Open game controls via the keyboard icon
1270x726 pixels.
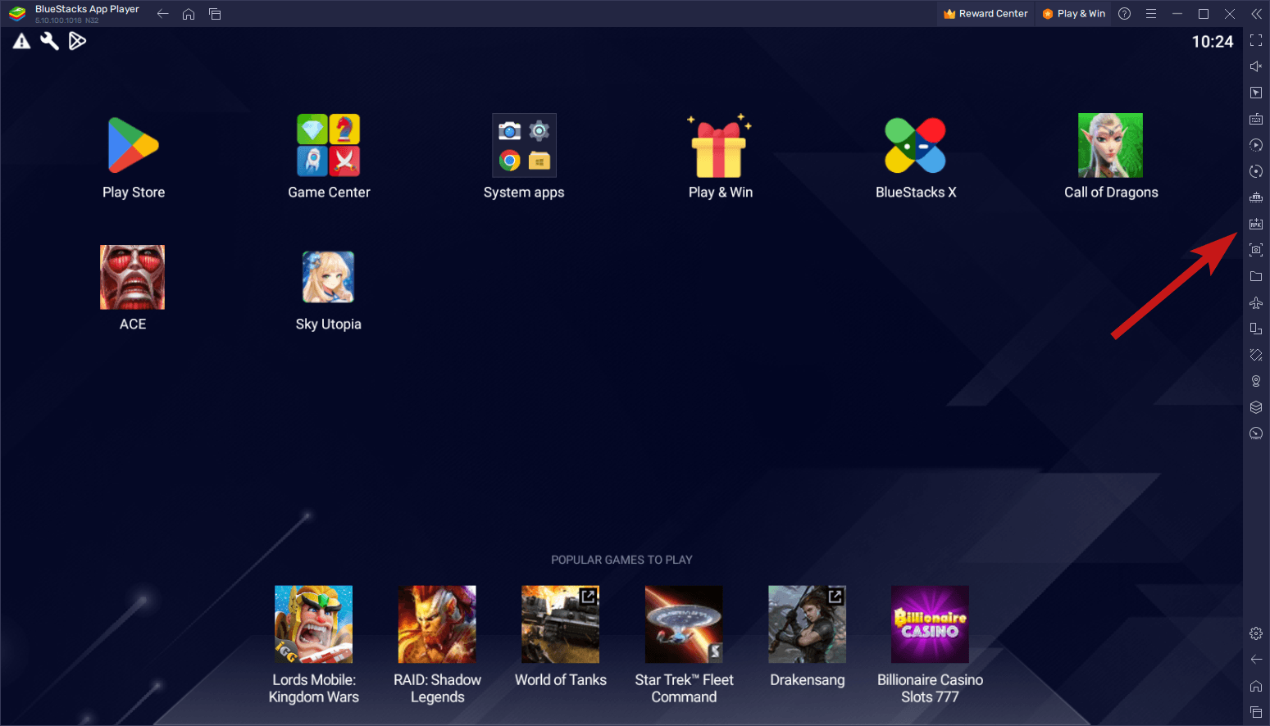(x=1256, y=119)
